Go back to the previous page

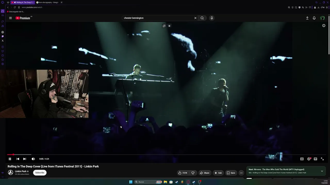pyautogui.click(x=8, y=7)
